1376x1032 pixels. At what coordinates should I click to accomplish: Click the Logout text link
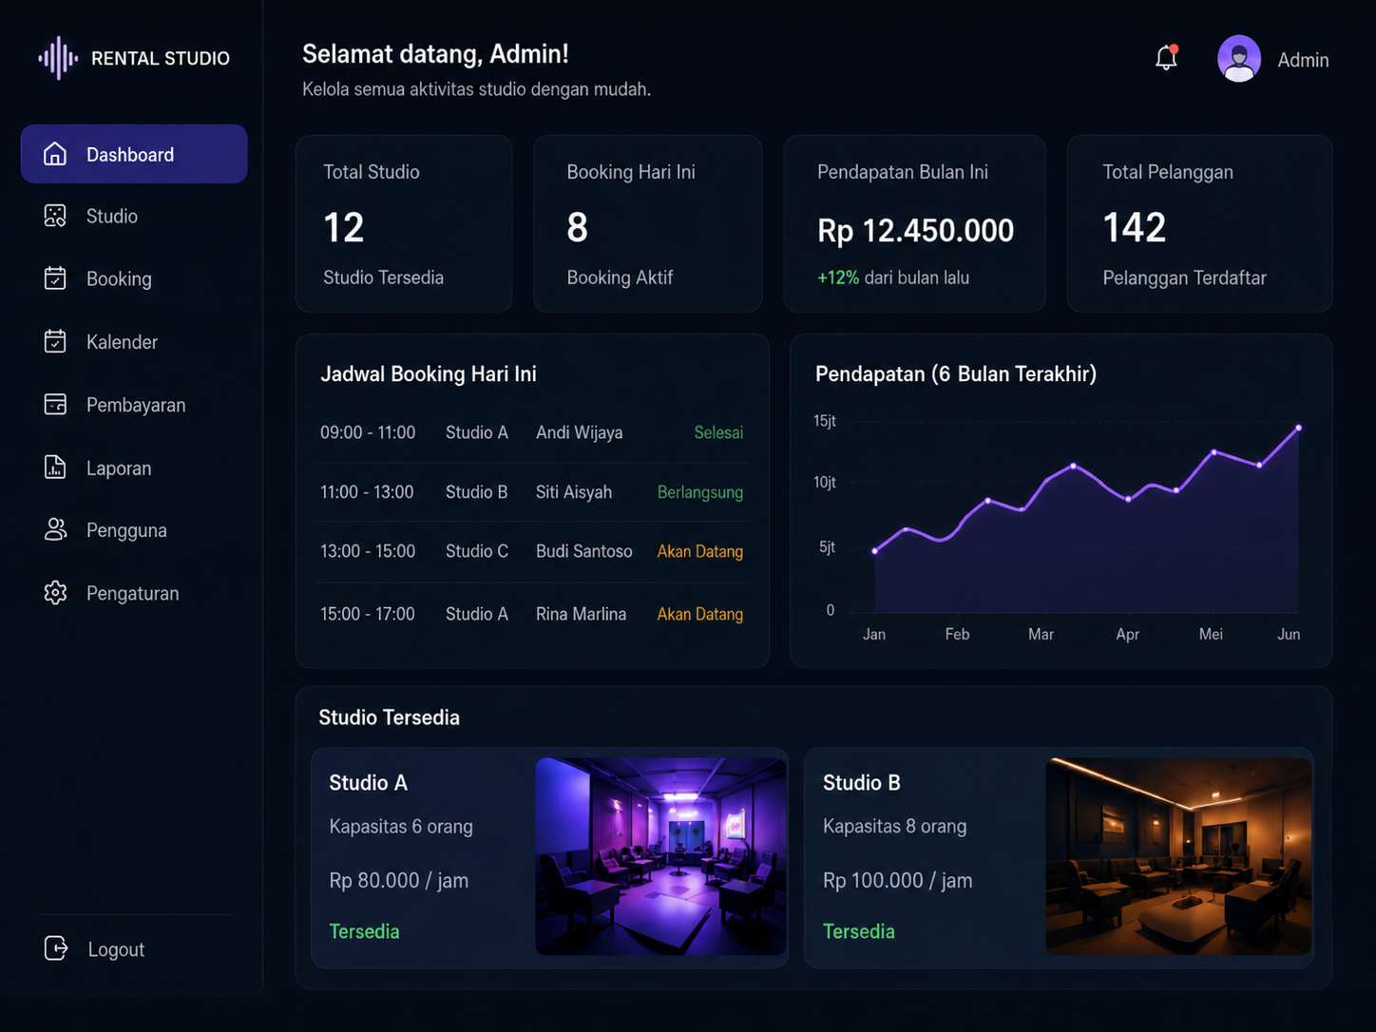[116, 949]
